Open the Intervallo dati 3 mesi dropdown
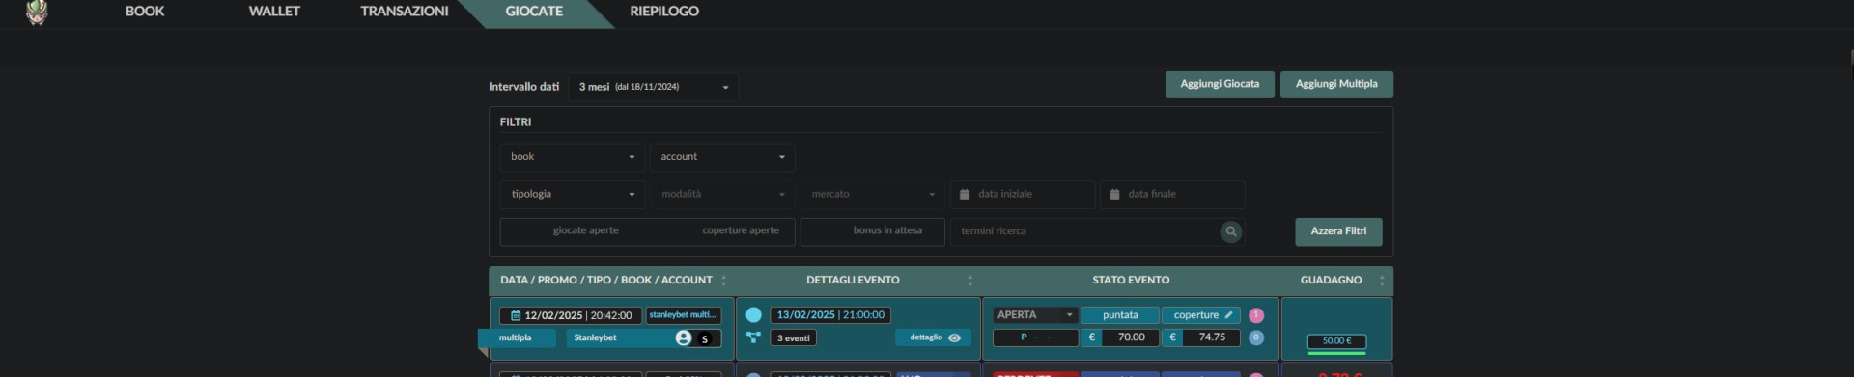 click(653, 87)
